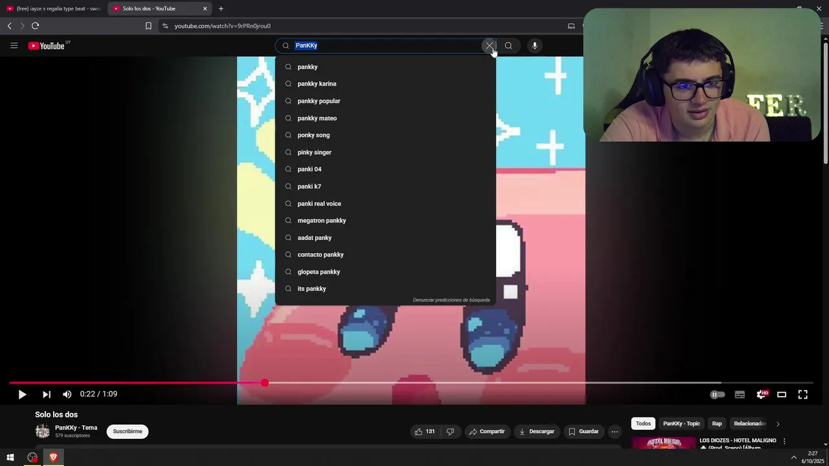Select the PanKKy - Topic filter chip
This screenshot has height=466, width=829.
click(x=681, y=423)
